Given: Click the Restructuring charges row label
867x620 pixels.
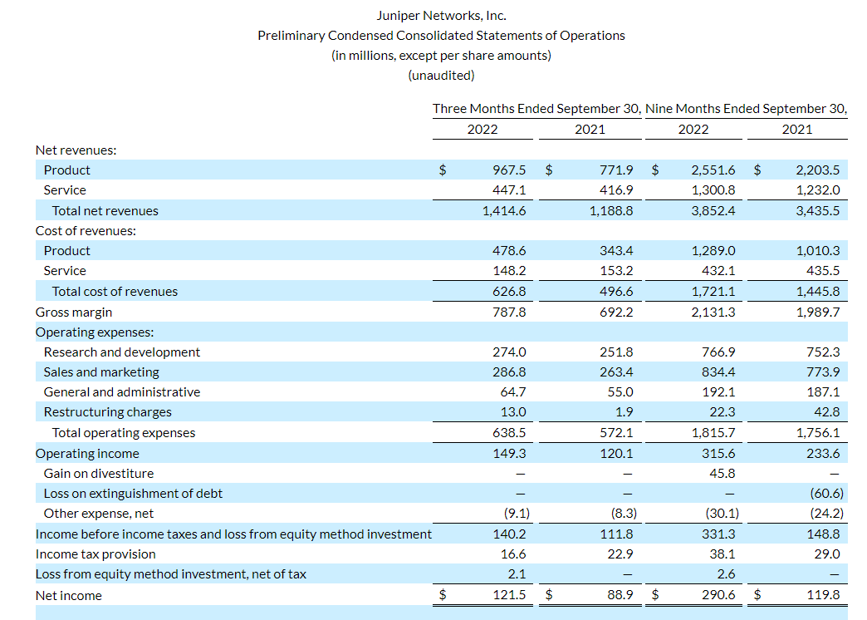Looking at the screenshot, I should 108,411.
